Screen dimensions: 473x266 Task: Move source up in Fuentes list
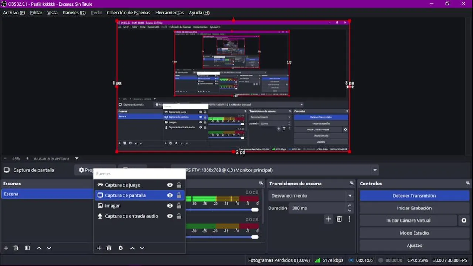click(x=132, y=248)
